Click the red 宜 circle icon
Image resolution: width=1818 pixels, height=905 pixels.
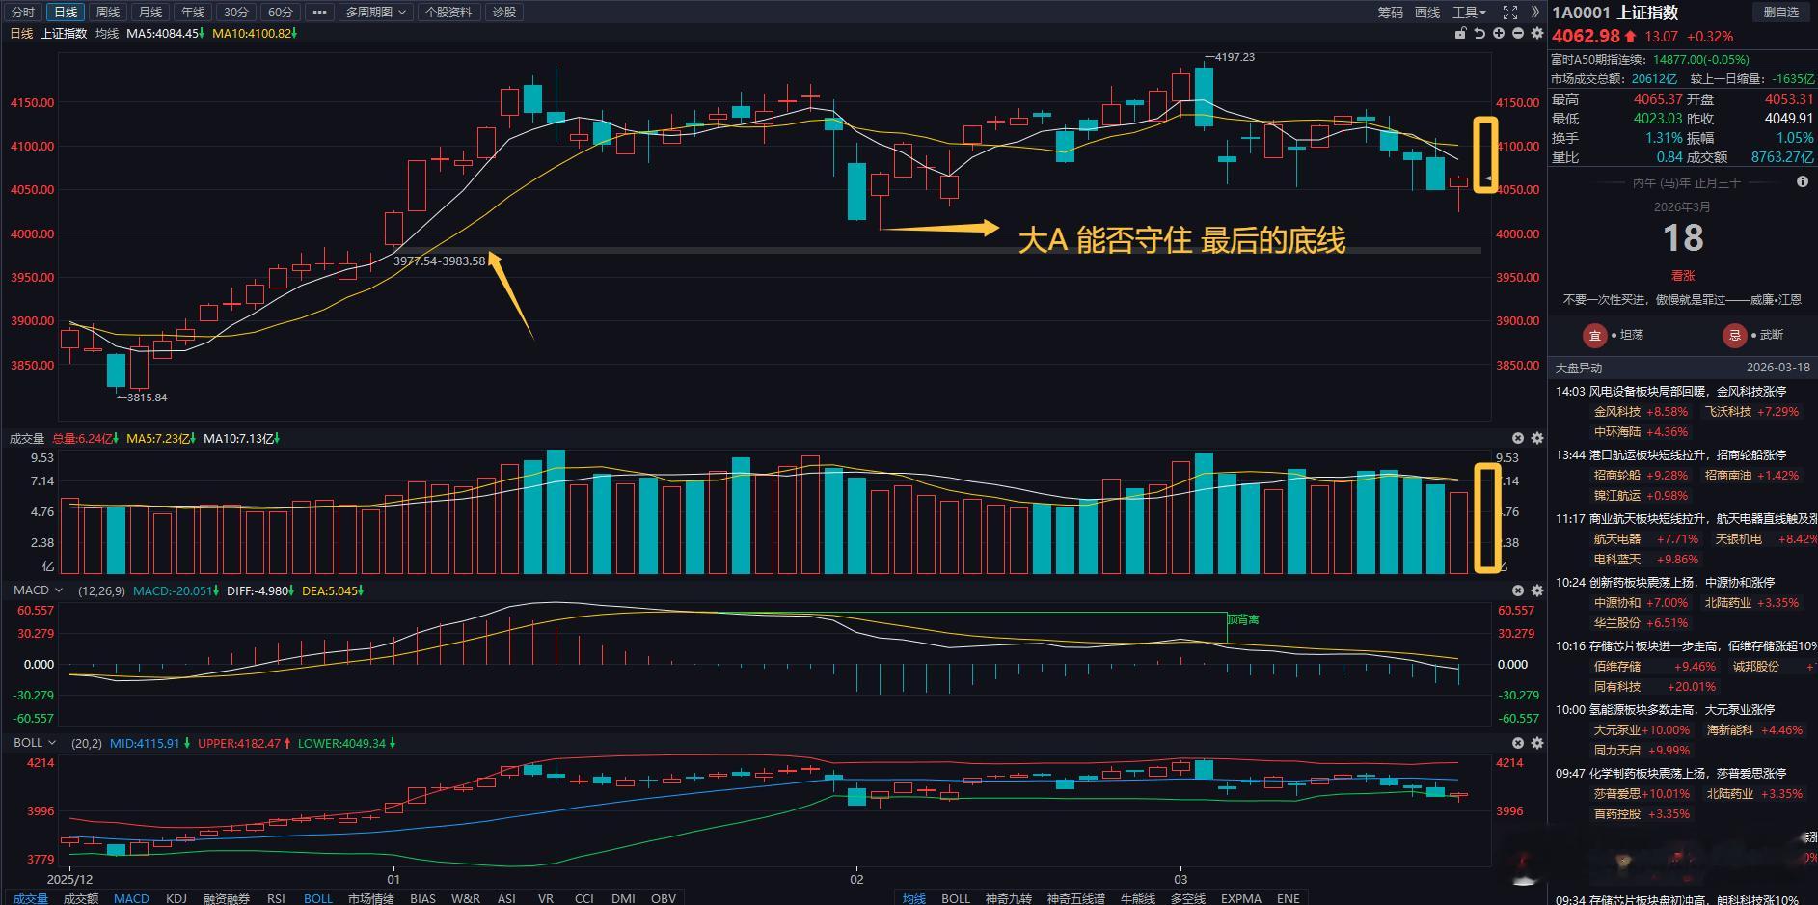pos(1594,335)
